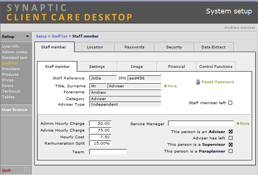This screenshot has width=258, height=175.
Task: Switch to the Location tab
Action: 95,47
